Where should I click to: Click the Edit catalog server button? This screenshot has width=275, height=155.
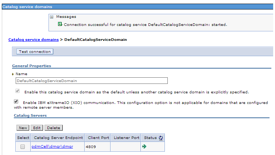tap(37, 128)
